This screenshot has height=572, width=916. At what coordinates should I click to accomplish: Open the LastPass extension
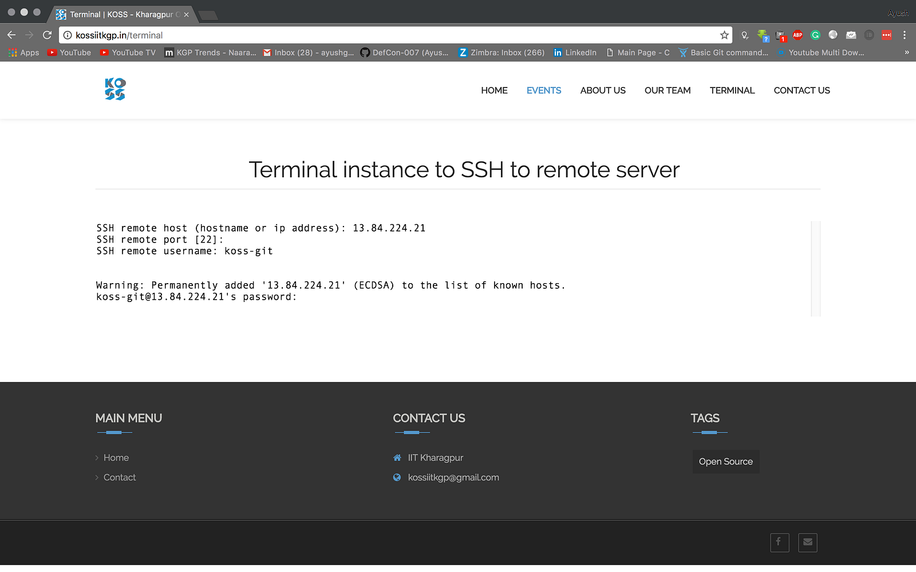click(x=887, y=35)
